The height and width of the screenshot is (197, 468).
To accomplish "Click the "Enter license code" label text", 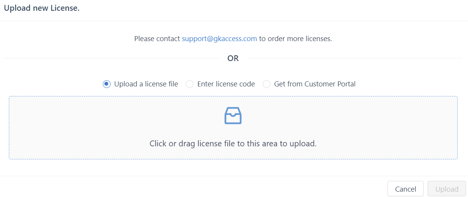I will (x=226, y=84).
